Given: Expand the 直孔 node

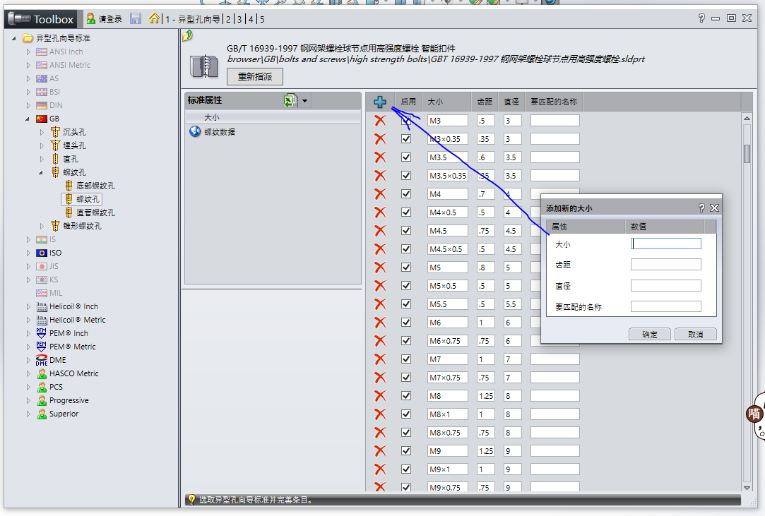Looking at the screenshot, I should (42, 159).
